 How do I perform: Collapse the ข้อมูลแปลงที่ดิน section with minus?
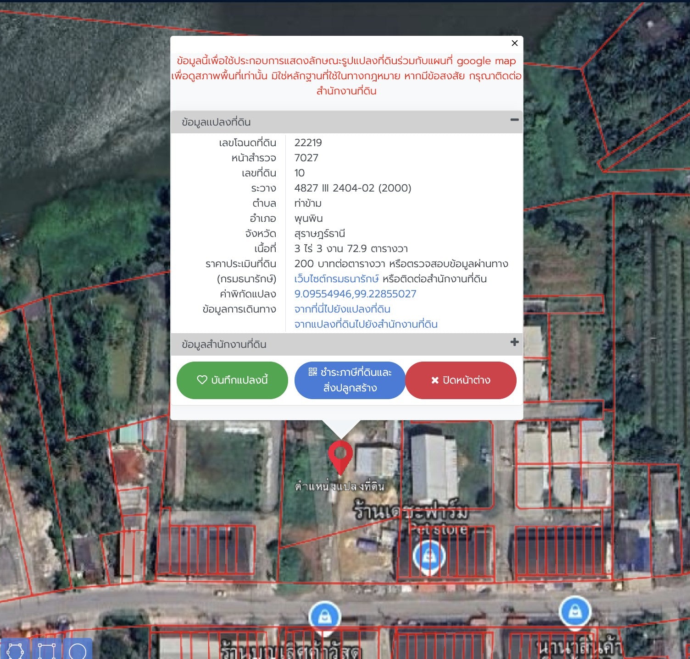point(514,120)
